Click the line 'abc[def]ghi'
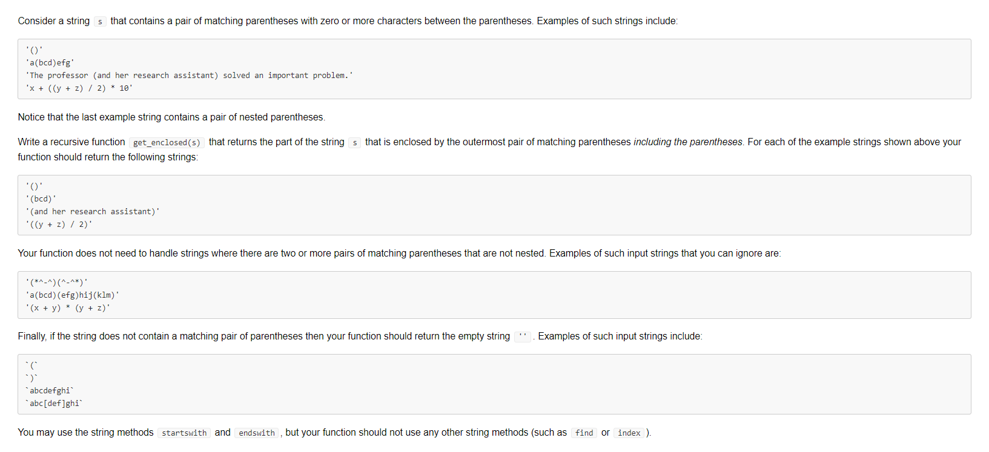Screen dimensions: 989x452 (x=55, y=403)
